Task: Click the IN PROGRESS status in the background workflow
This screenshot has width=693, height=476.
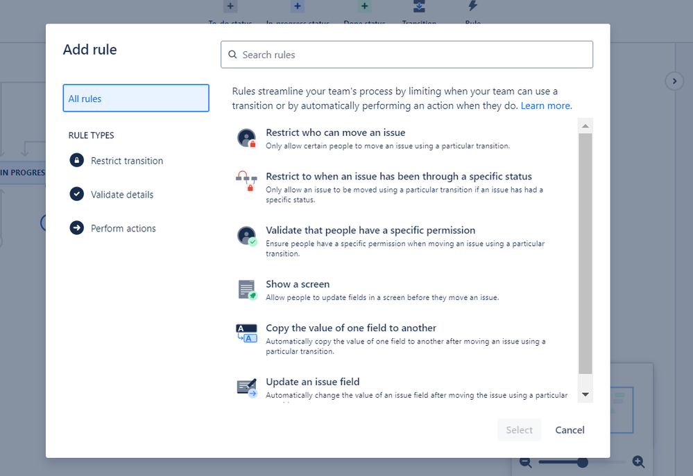Action: click(x=22, y=173)
